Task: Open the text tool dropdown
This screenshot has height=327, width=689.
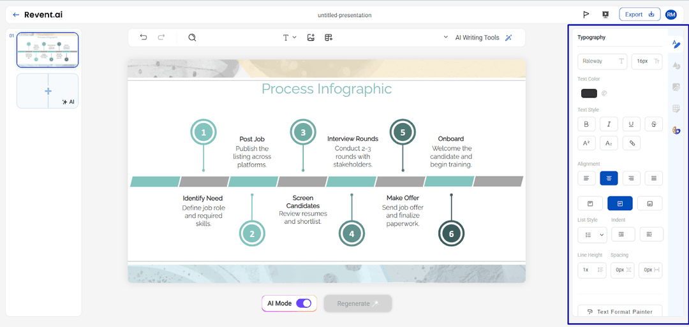Action: point(290,38)
